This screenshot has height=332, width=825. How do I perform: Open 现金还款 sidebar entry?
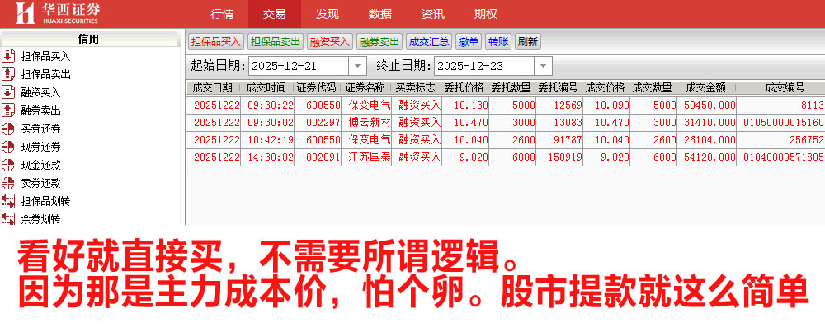point(40,165)
